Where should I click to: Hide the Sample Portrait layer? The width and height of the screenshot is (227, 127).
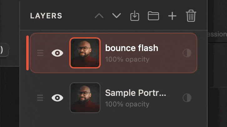57,98
